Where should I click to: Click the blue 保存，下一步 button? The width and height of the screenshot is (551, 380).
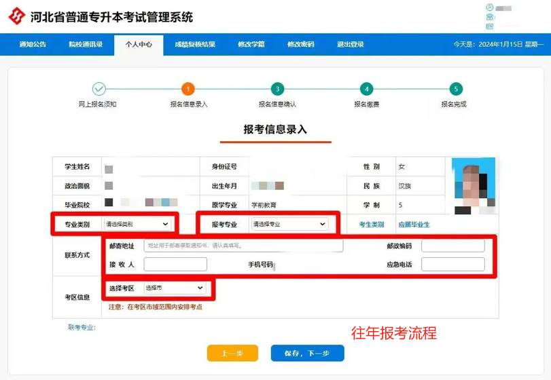[x=308, y=353]
